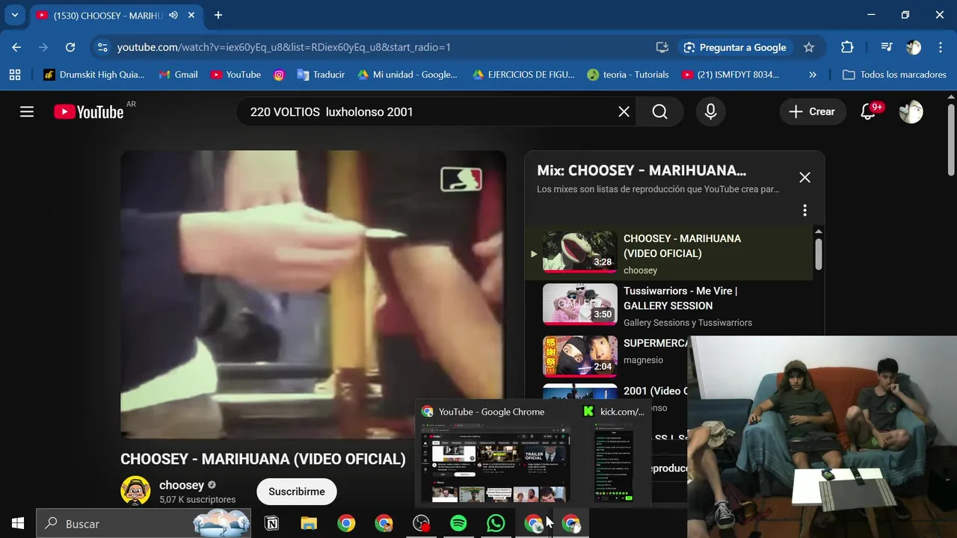The height and width of the screenshot is (538, 957).
Task: Click the video player area
Action: pos(313,294)
